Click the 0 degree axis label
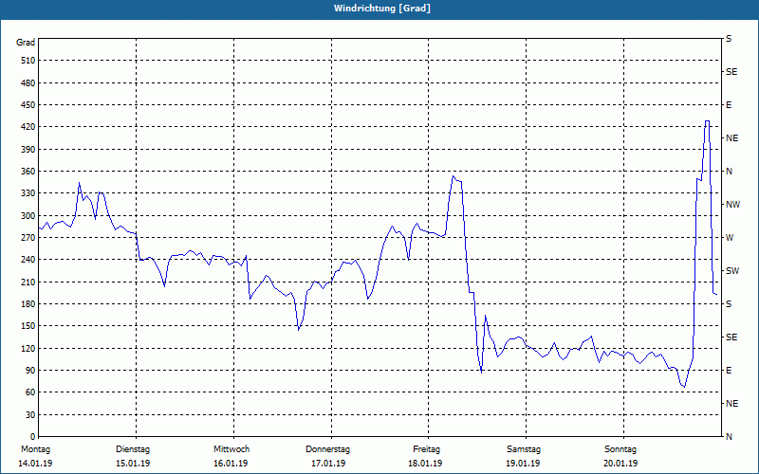759x474 pixels. (33, 437)
